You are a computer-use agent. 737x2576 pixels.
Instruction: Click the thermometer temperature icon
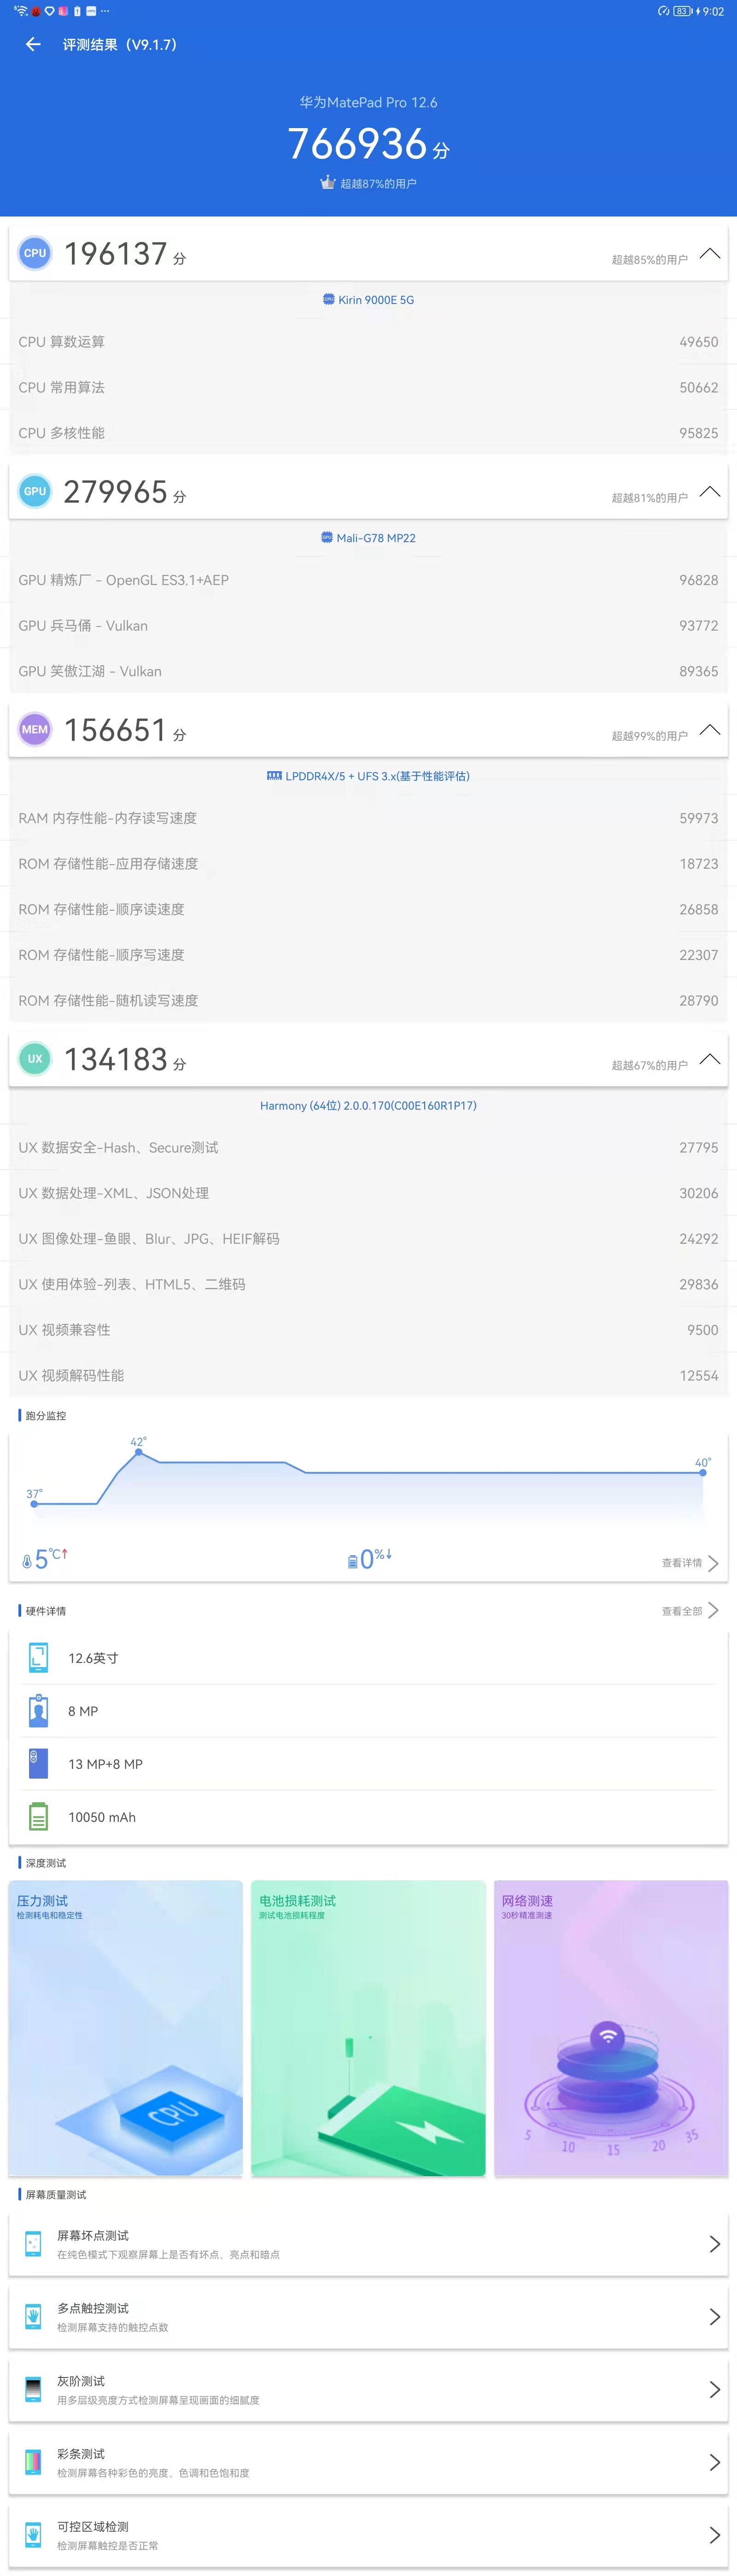(27, 1561)
